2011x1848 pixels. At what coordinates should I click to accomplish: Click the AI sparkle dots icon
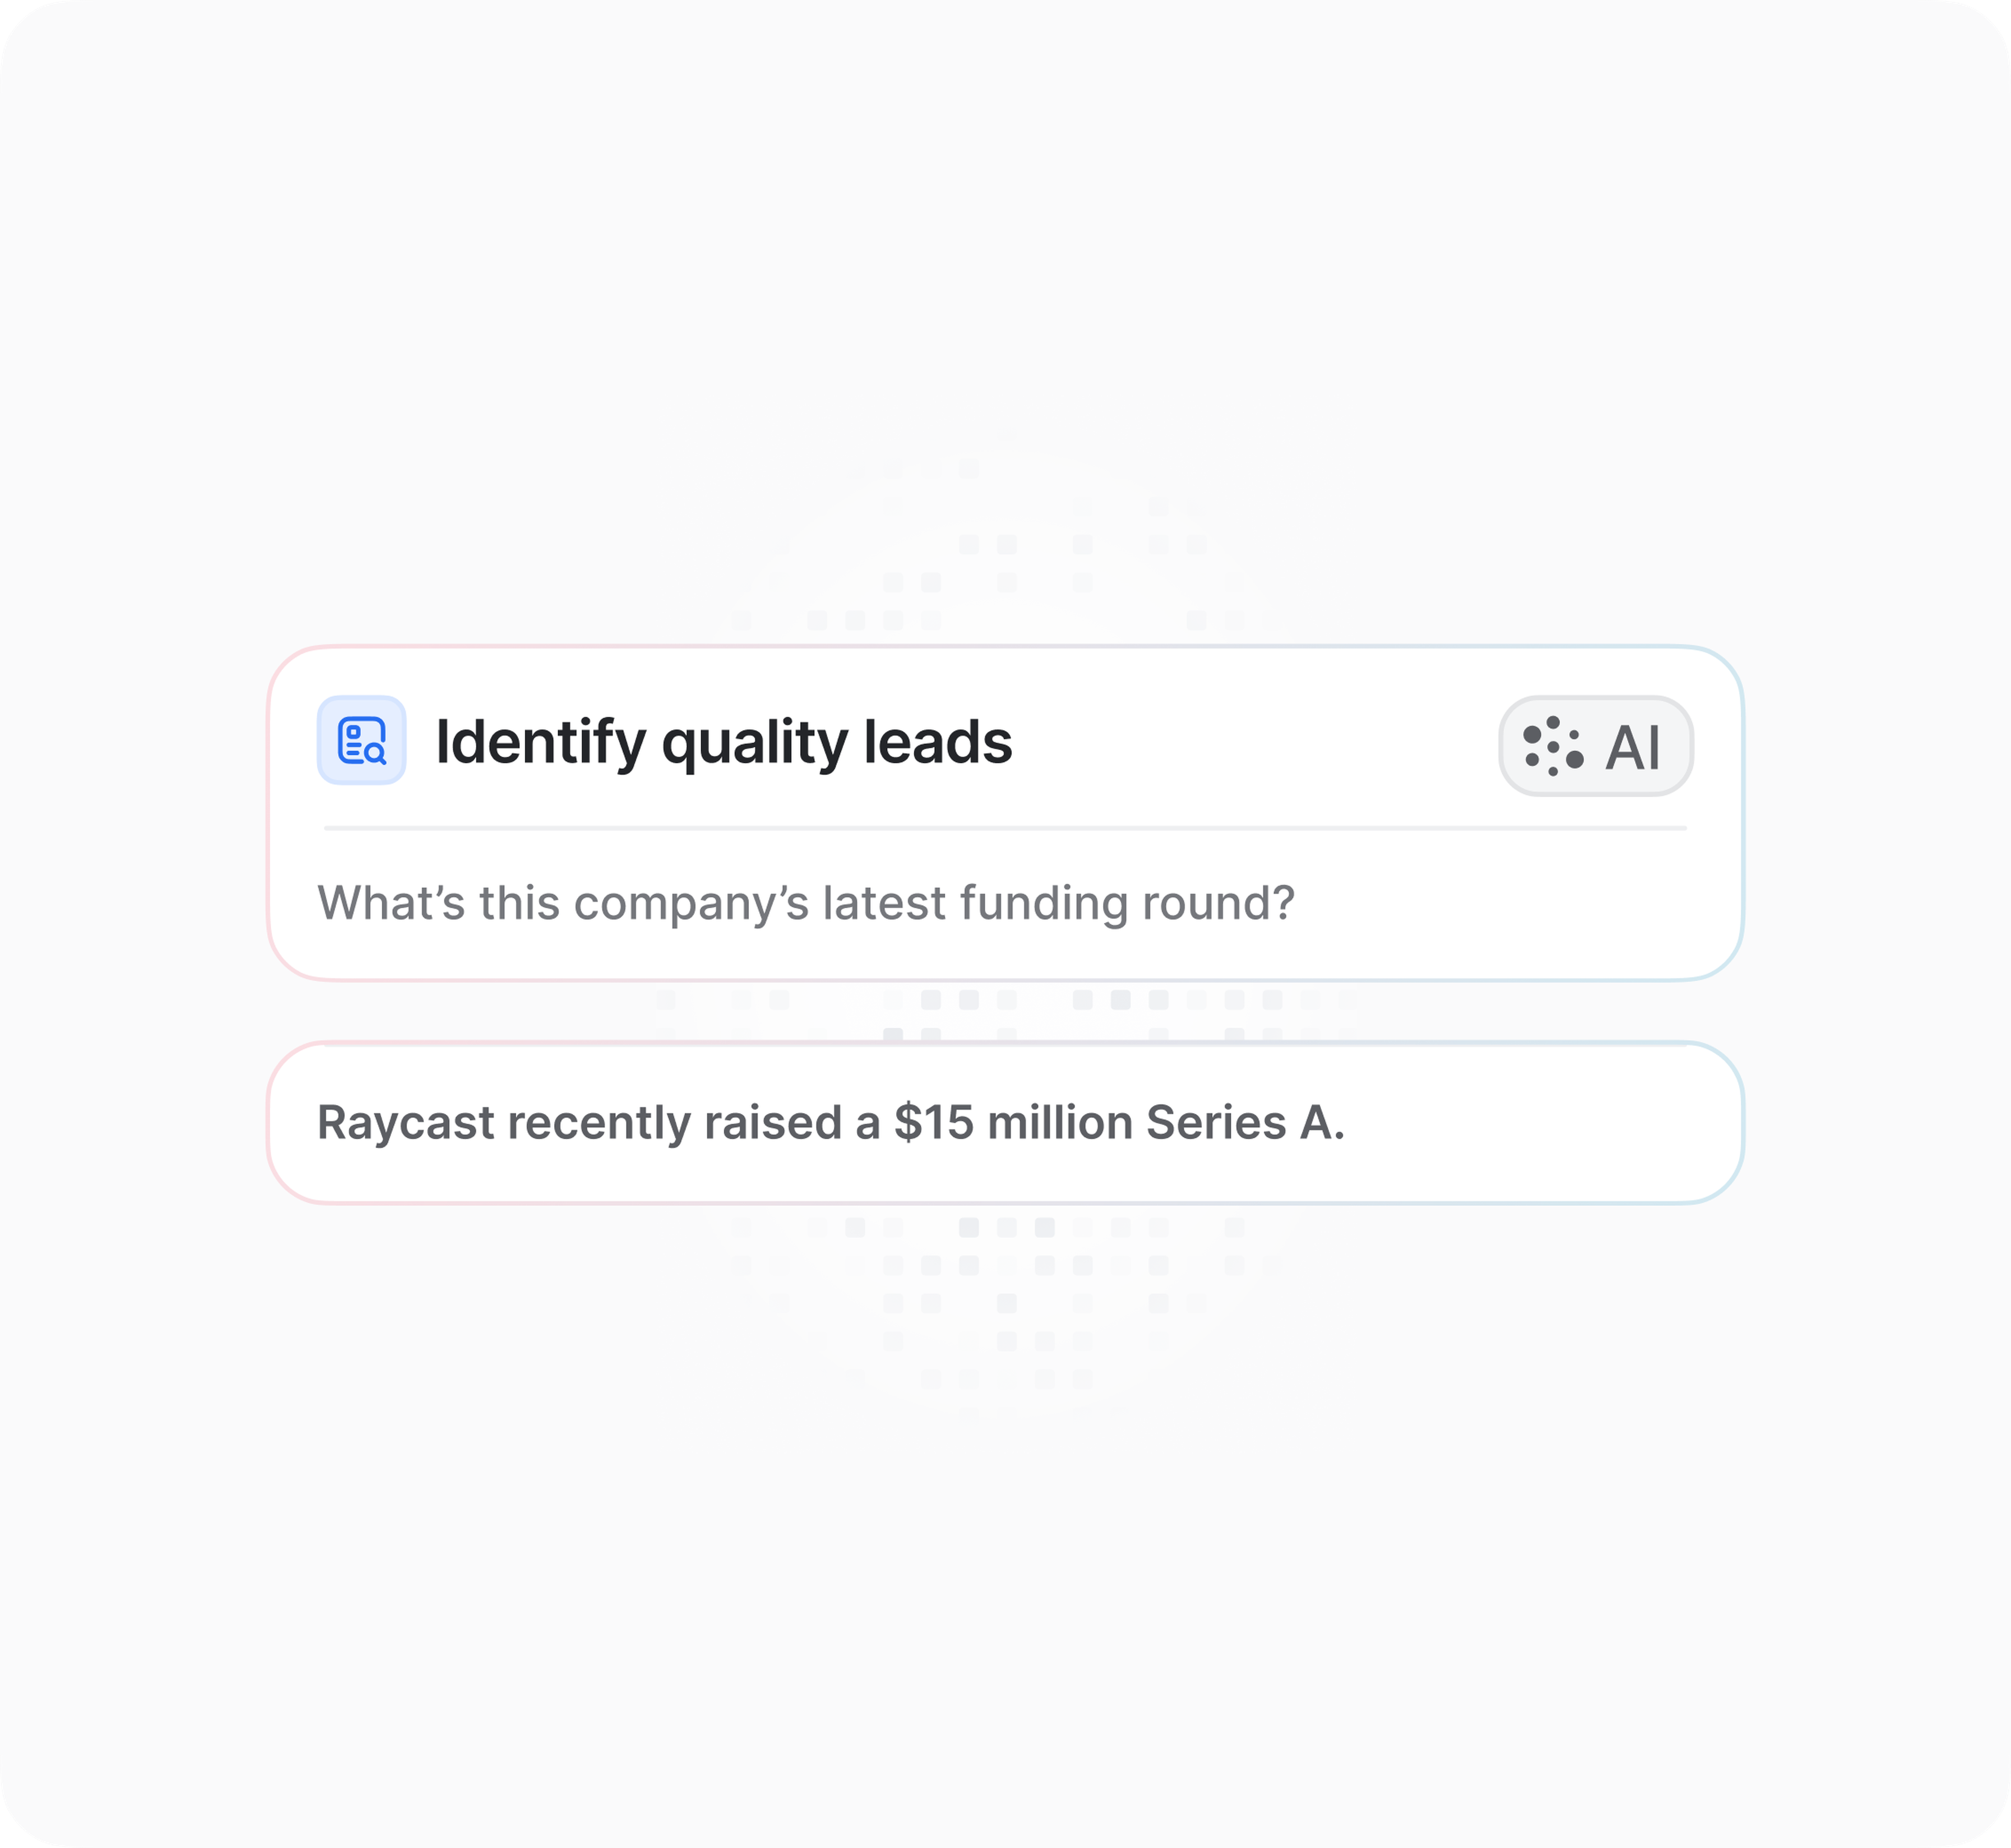1553,746
